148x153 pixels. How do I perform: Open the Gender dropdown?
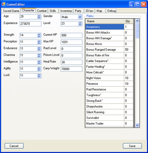coord(80,17)
